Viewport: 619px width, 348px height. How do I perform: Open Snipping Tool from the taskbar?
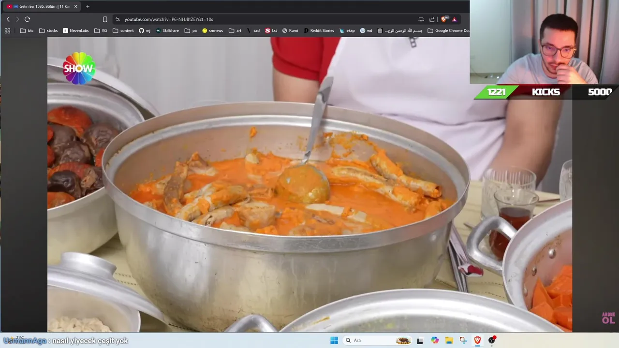[463, 340]
